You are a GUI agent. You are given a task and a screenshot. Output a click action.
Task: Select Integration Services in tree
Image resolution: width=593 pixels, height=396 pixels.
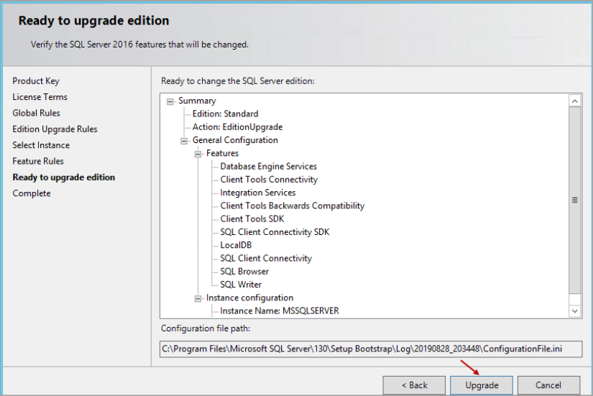click(x=257, y=193)
